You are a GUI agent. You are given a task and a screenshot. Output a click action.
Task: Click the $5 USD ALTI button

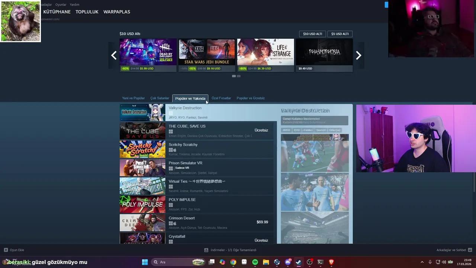(340, 34)
